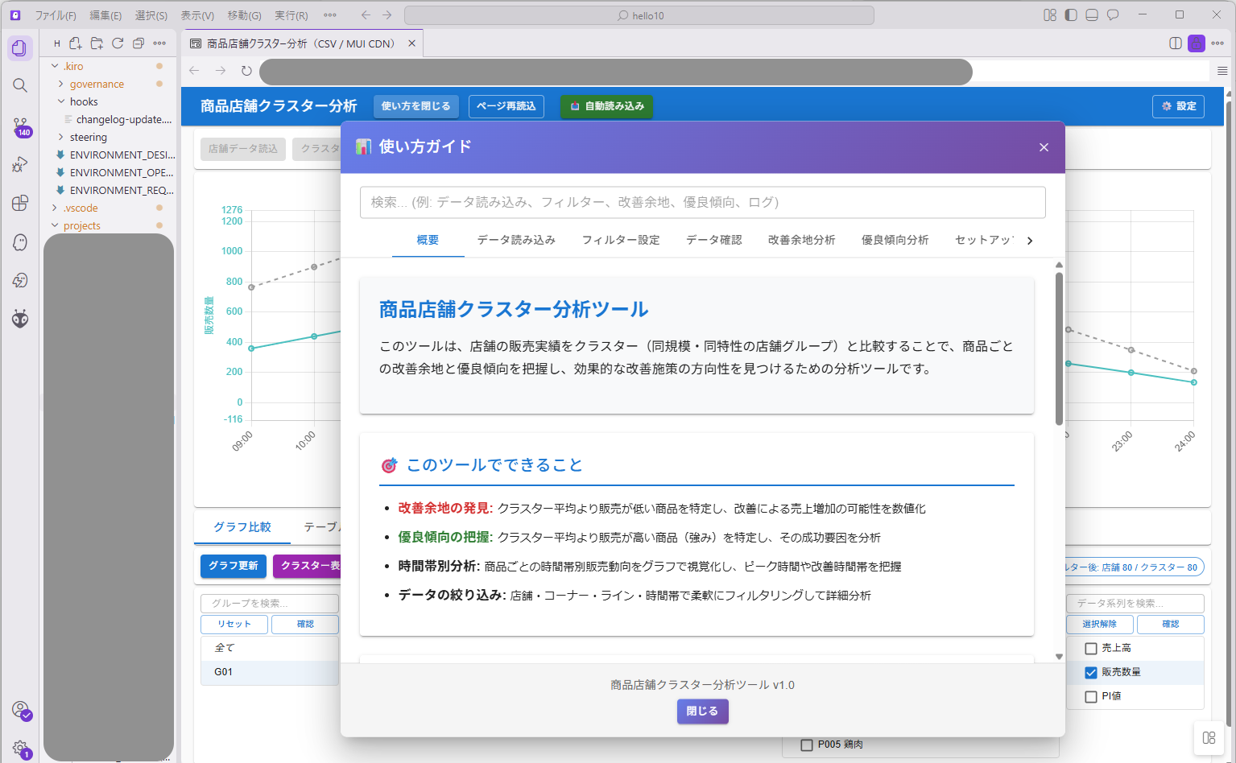Click the 閉じる button in the guide footer
1236x763 pixels.
pos(702,711)
